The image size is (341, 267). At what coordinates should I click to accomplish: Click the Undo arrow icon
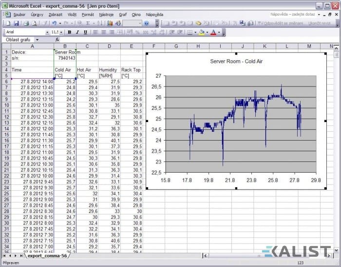click(x=54, y=23)
